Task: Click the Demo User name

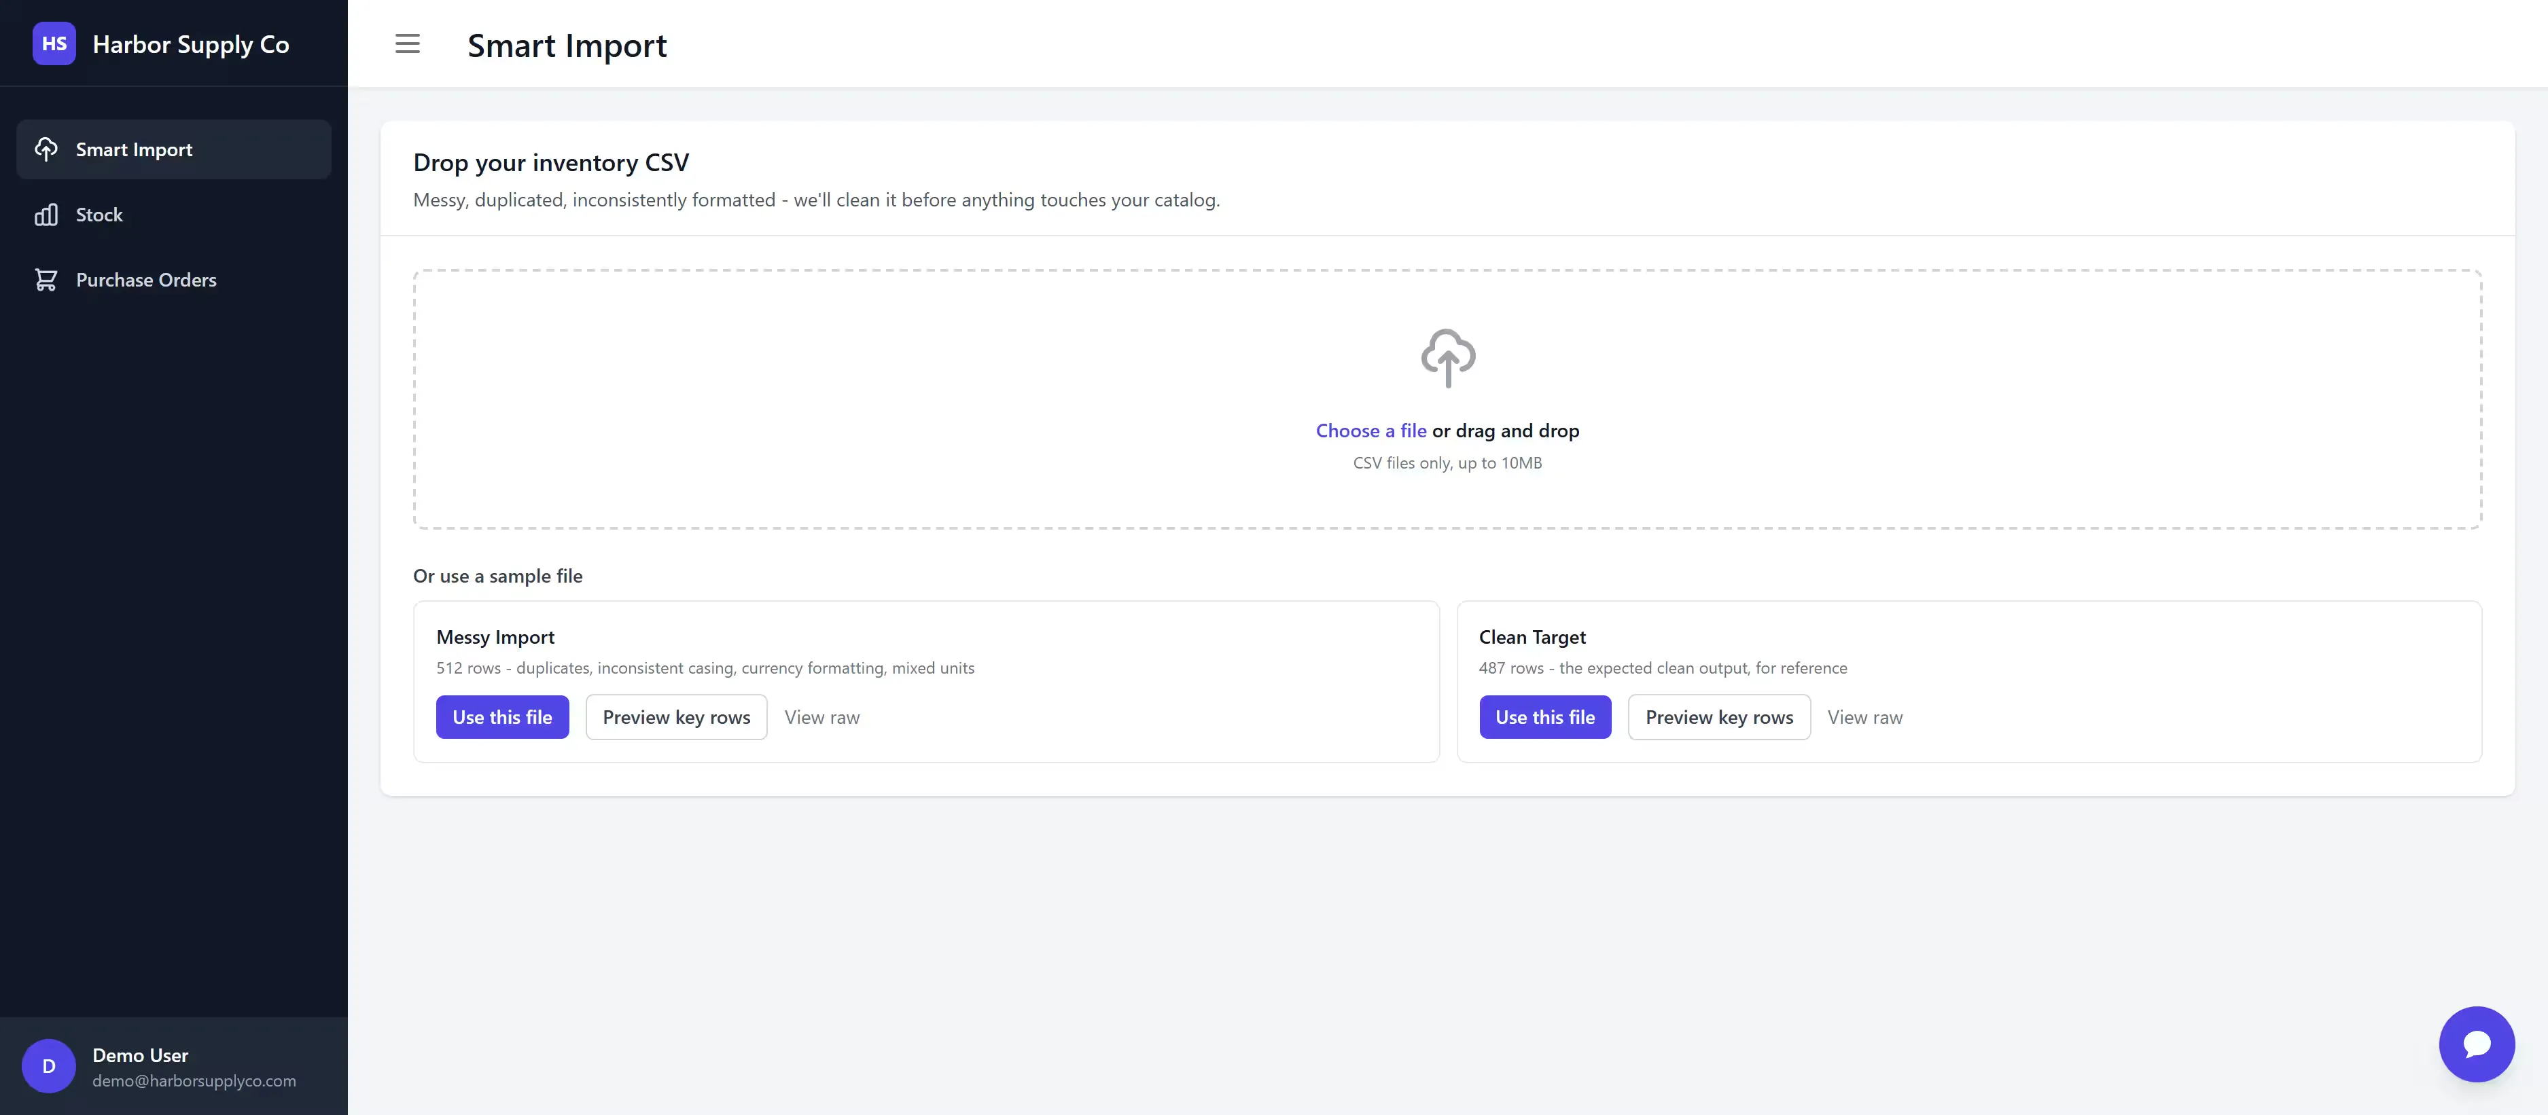Action: coord(141,1055)
